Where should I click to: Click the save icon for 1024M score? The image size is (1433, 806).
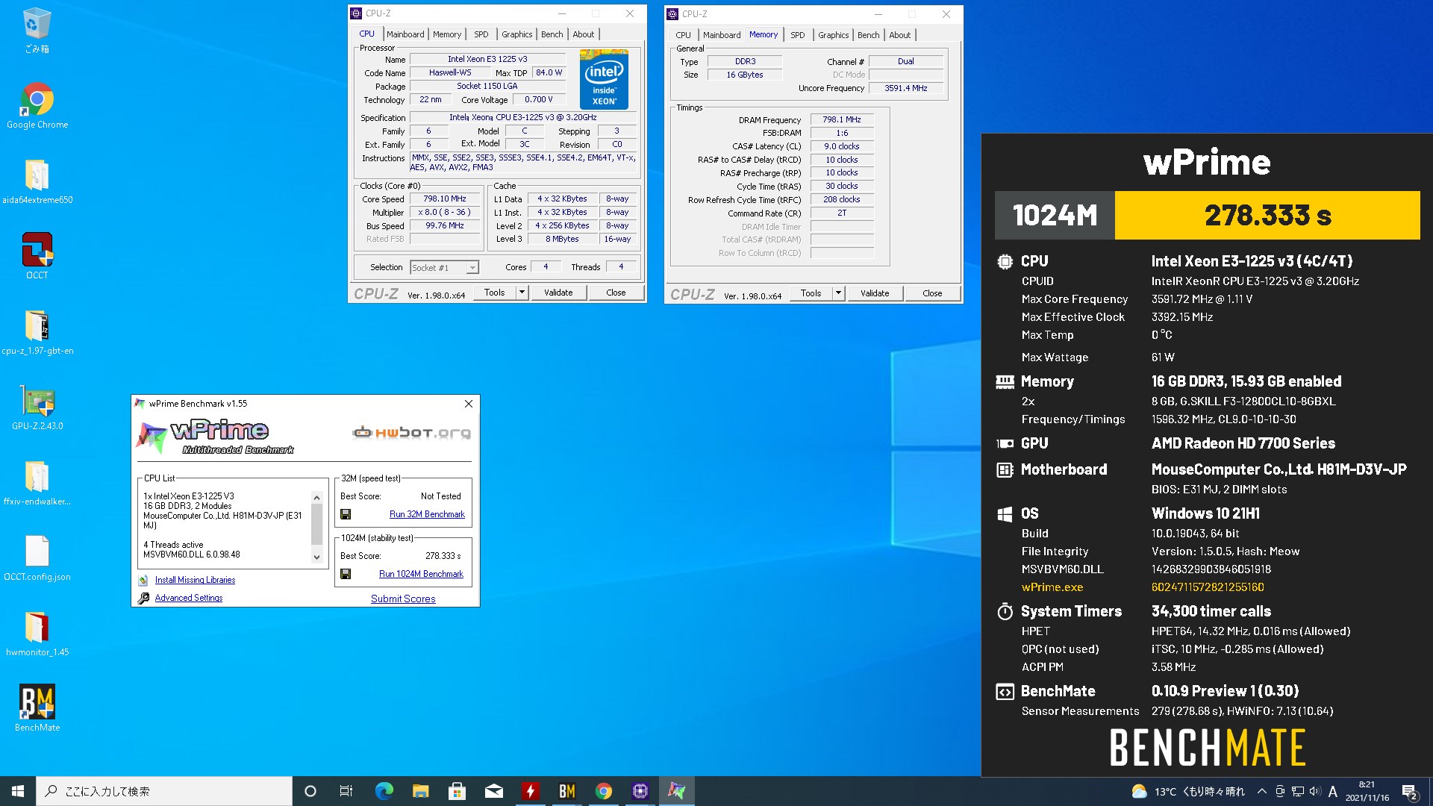(346, 574)
